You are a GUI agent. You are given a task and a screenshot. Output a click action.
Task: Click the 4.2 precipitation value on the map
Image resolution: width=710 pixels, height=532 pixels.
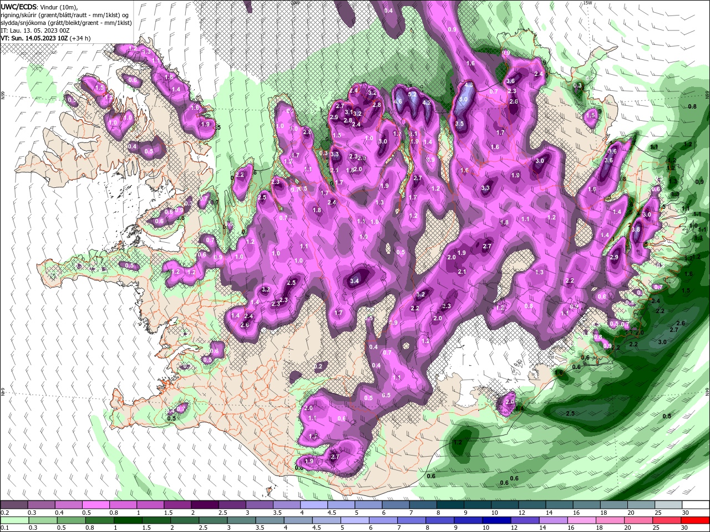(427, 103)
